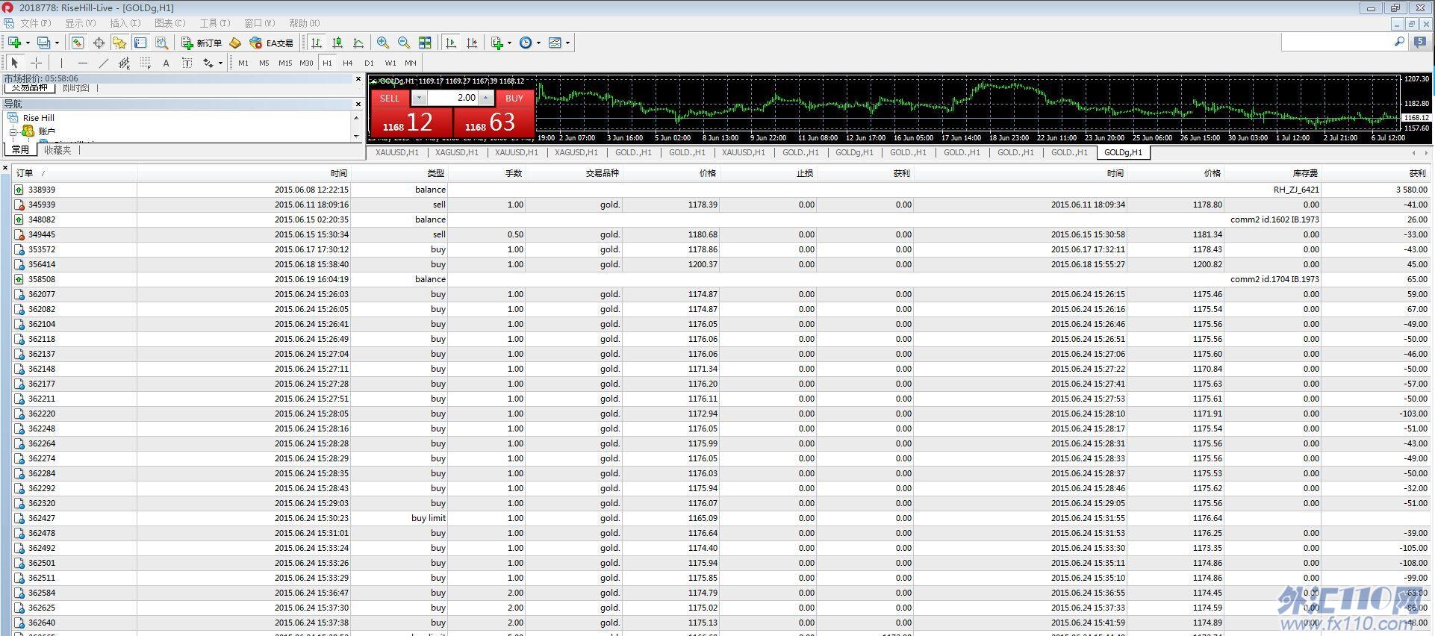Open a new chart window
Image resolution: width=1435 pixels, height=636 pixels.
coord(14,43)
